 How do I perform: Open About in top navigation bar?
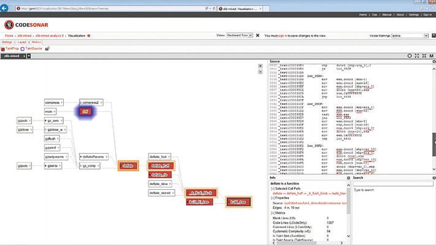[400, 15]
